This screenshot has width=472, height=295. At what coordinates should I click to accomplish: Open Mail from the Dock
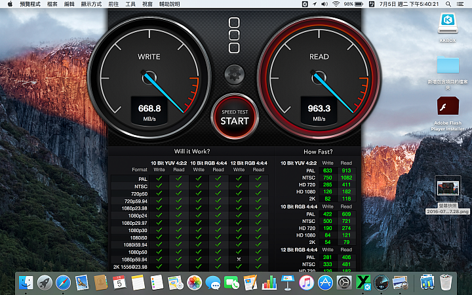[82, 283]
